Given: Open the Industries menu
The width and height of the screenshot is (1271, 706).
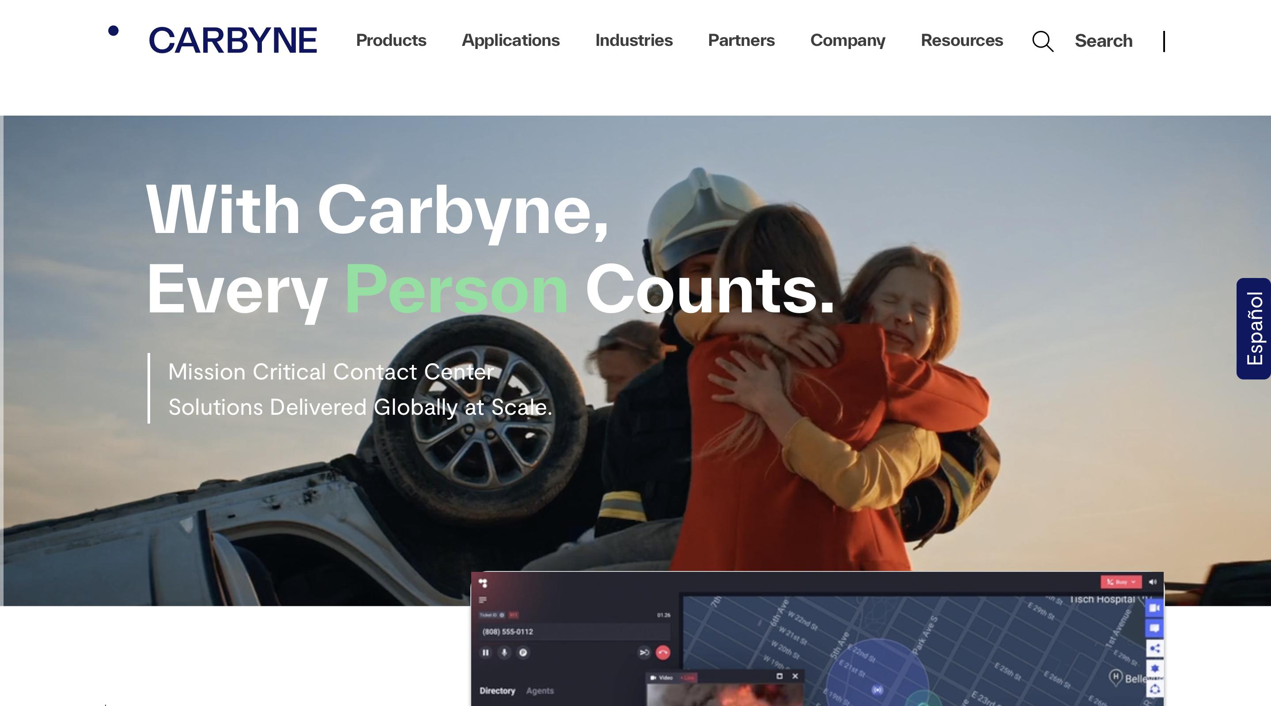Looking at the screenshot, I should point(634,41).
